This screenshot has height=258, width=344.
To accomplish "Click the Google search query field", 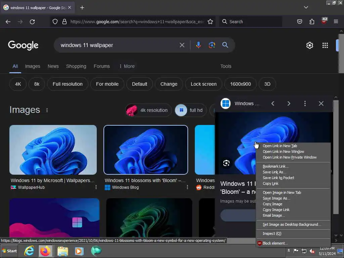I will 119,45.
